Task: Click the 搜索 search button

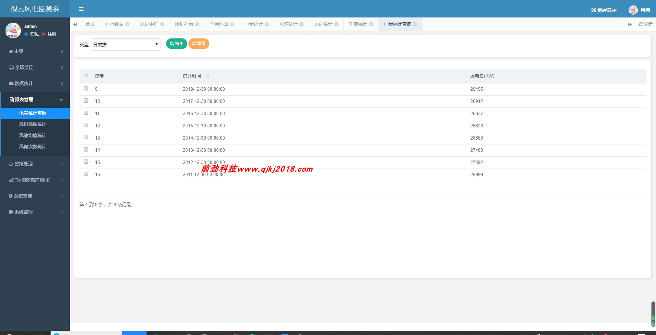Action: pyautogui.click(x=176, y=44)
